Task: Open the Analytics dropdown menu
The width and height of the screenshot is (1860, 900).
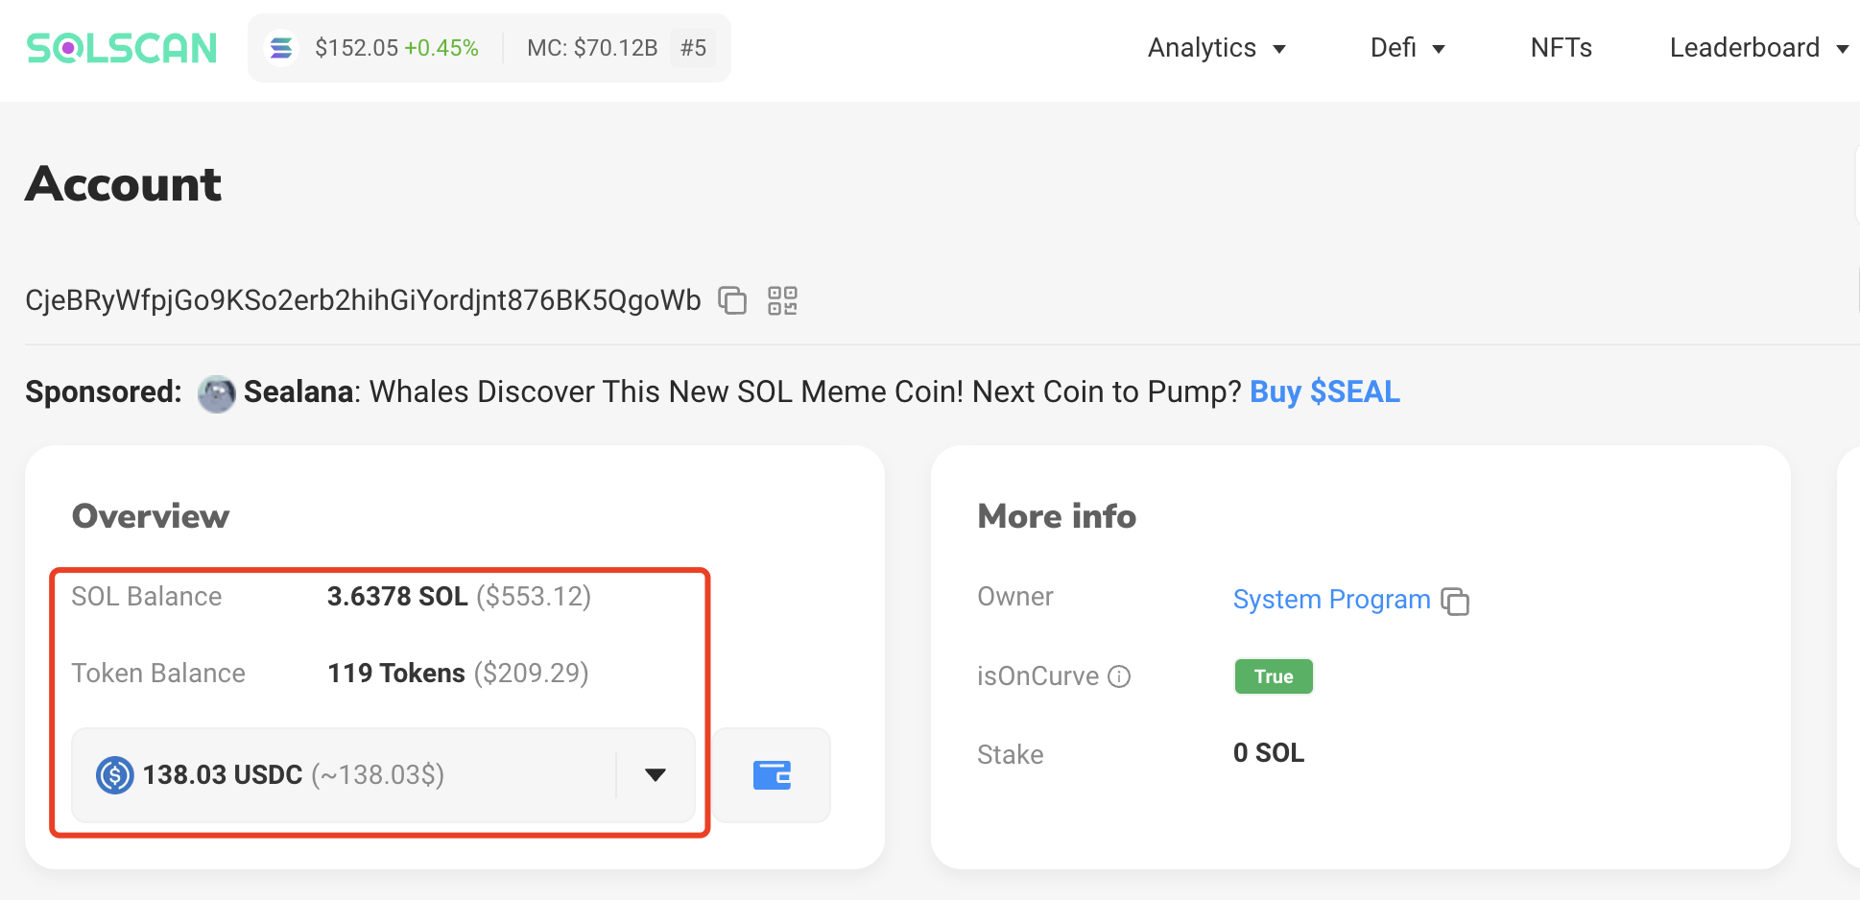Action: tap(1216, 48)
